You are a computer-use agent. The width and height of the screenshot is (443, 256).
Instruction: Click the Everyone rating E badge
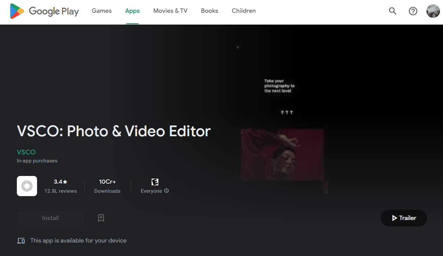pyautogui.click(x=155, y=182)
